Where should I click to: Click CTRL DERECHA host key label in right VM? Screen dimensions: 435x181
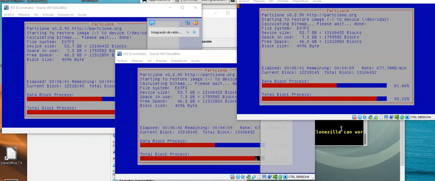420,117
